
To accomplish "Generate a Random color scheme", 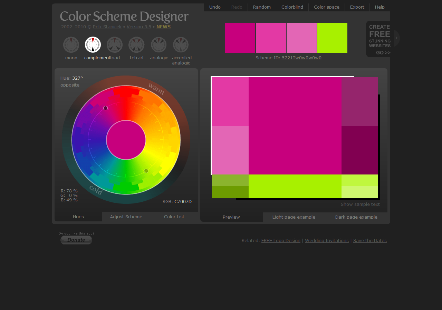I will 261,7.
